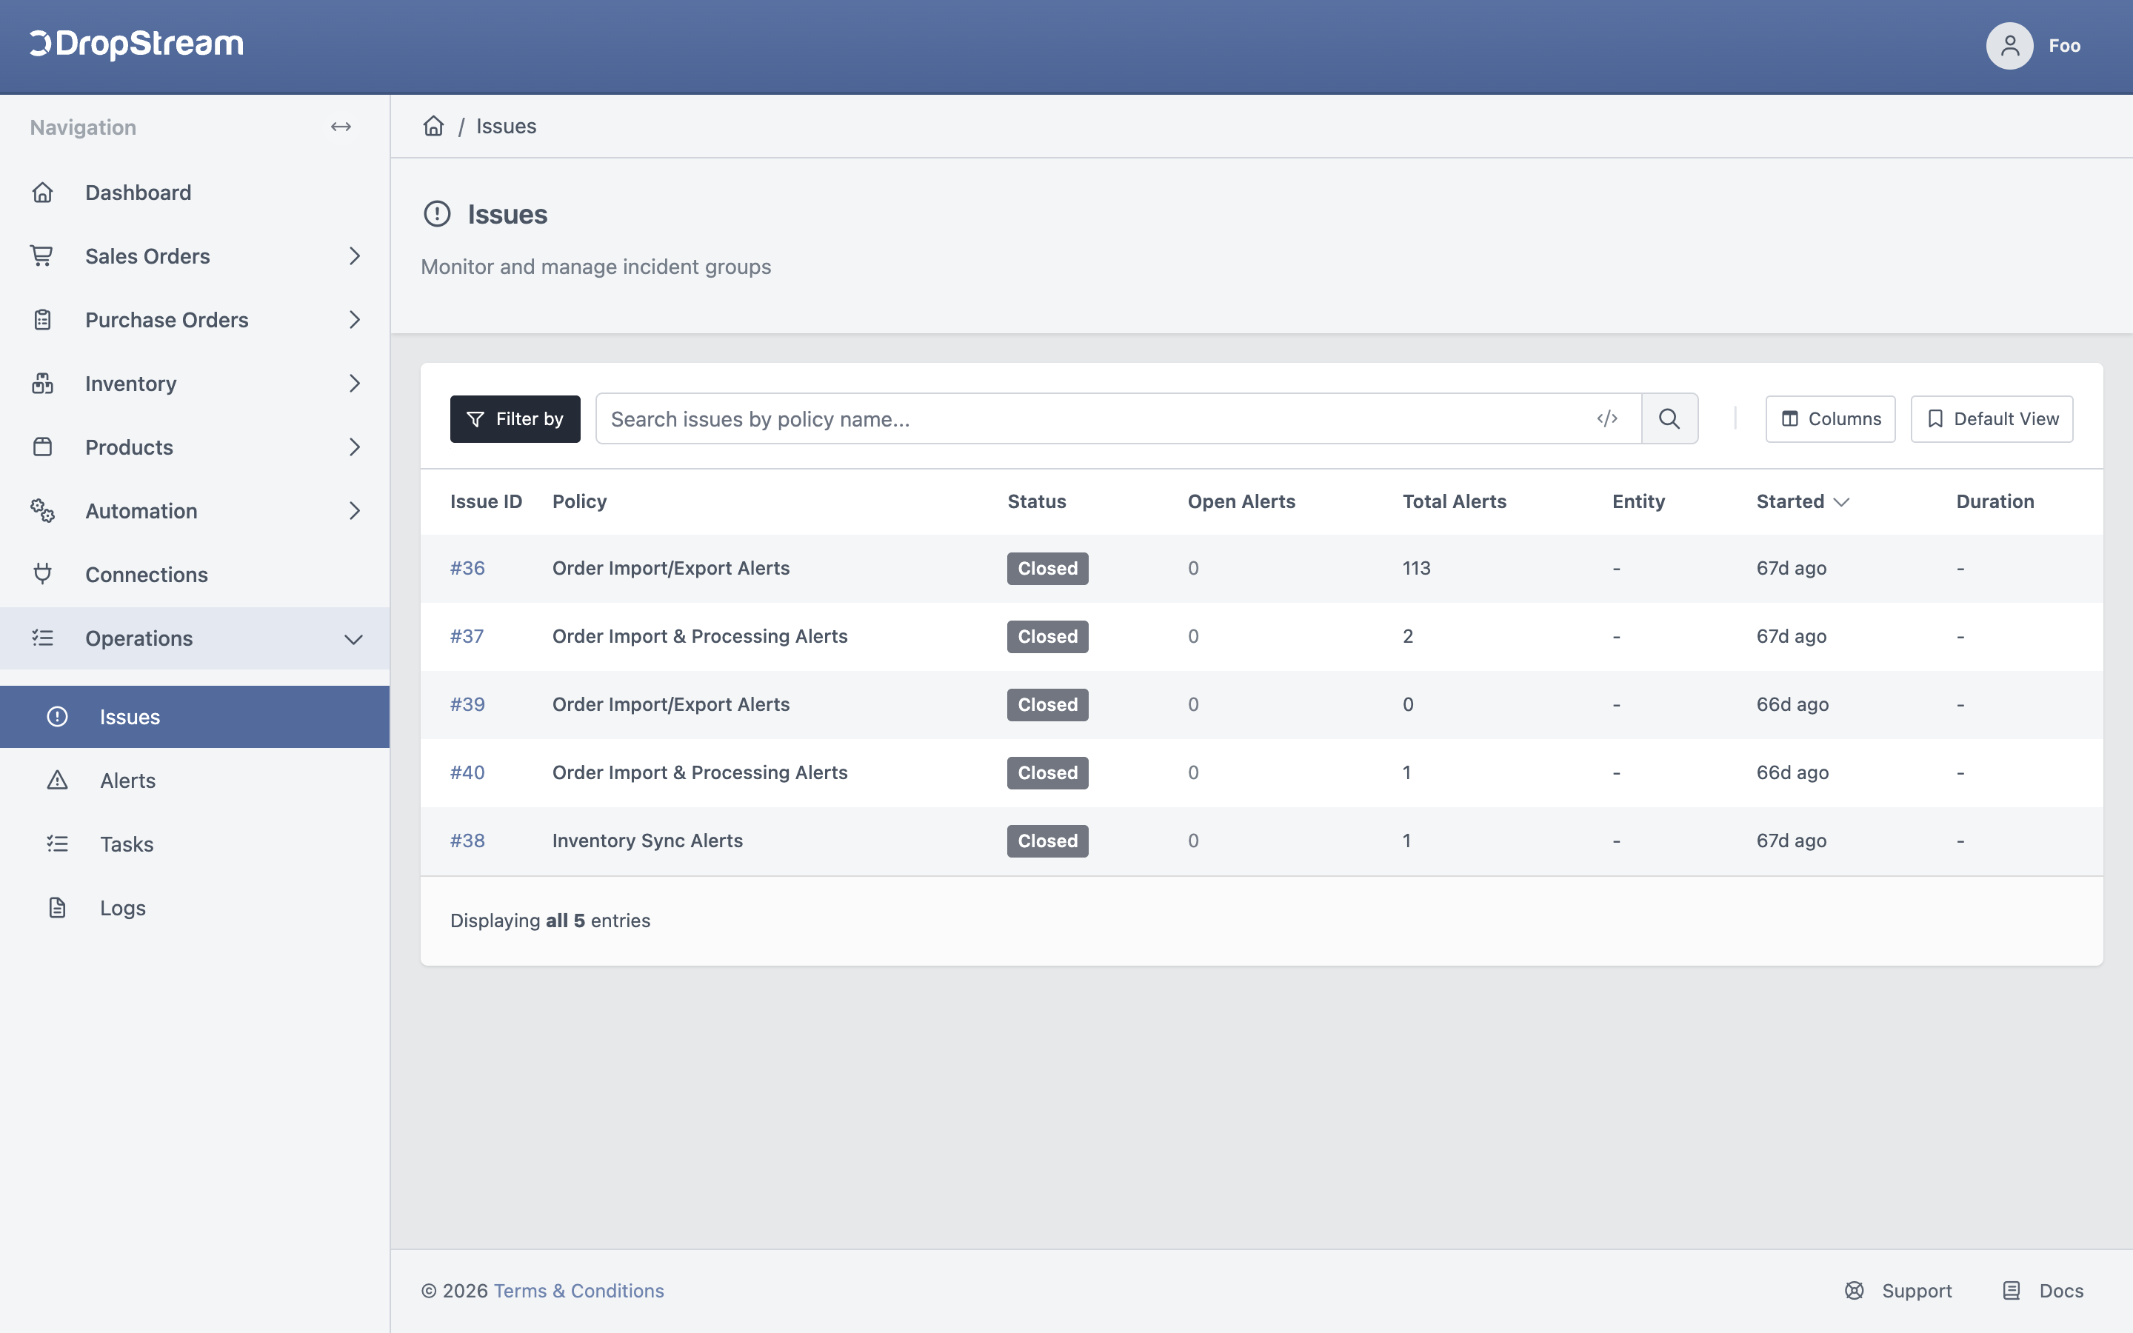Click the Automation gears icon
Image resolution: width=2133 pixels, height=1333 pixels.
42,510
